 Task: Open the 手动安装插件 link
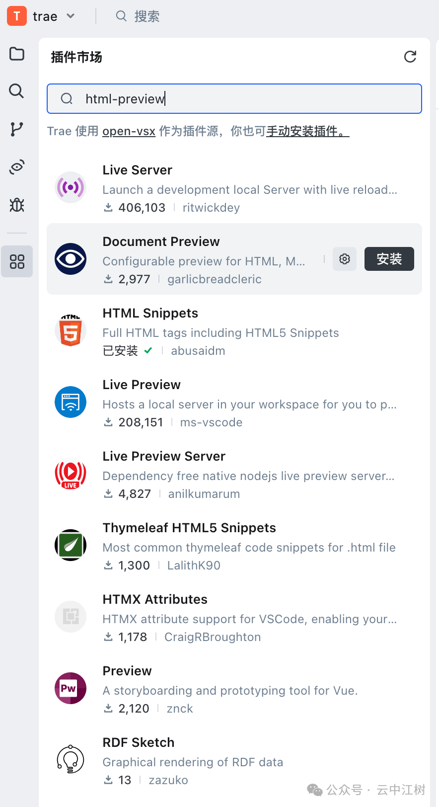pos(308,131)
